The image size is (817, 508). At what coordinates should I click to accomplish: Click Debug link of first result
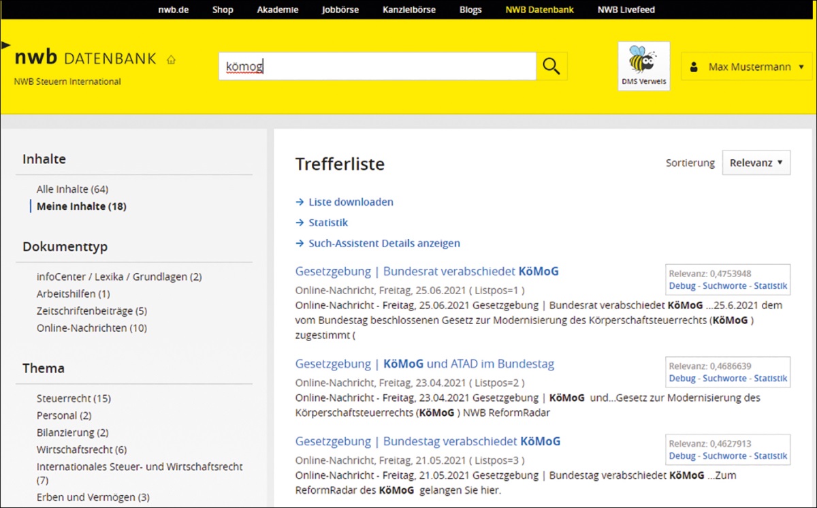(x=682, y=286)
